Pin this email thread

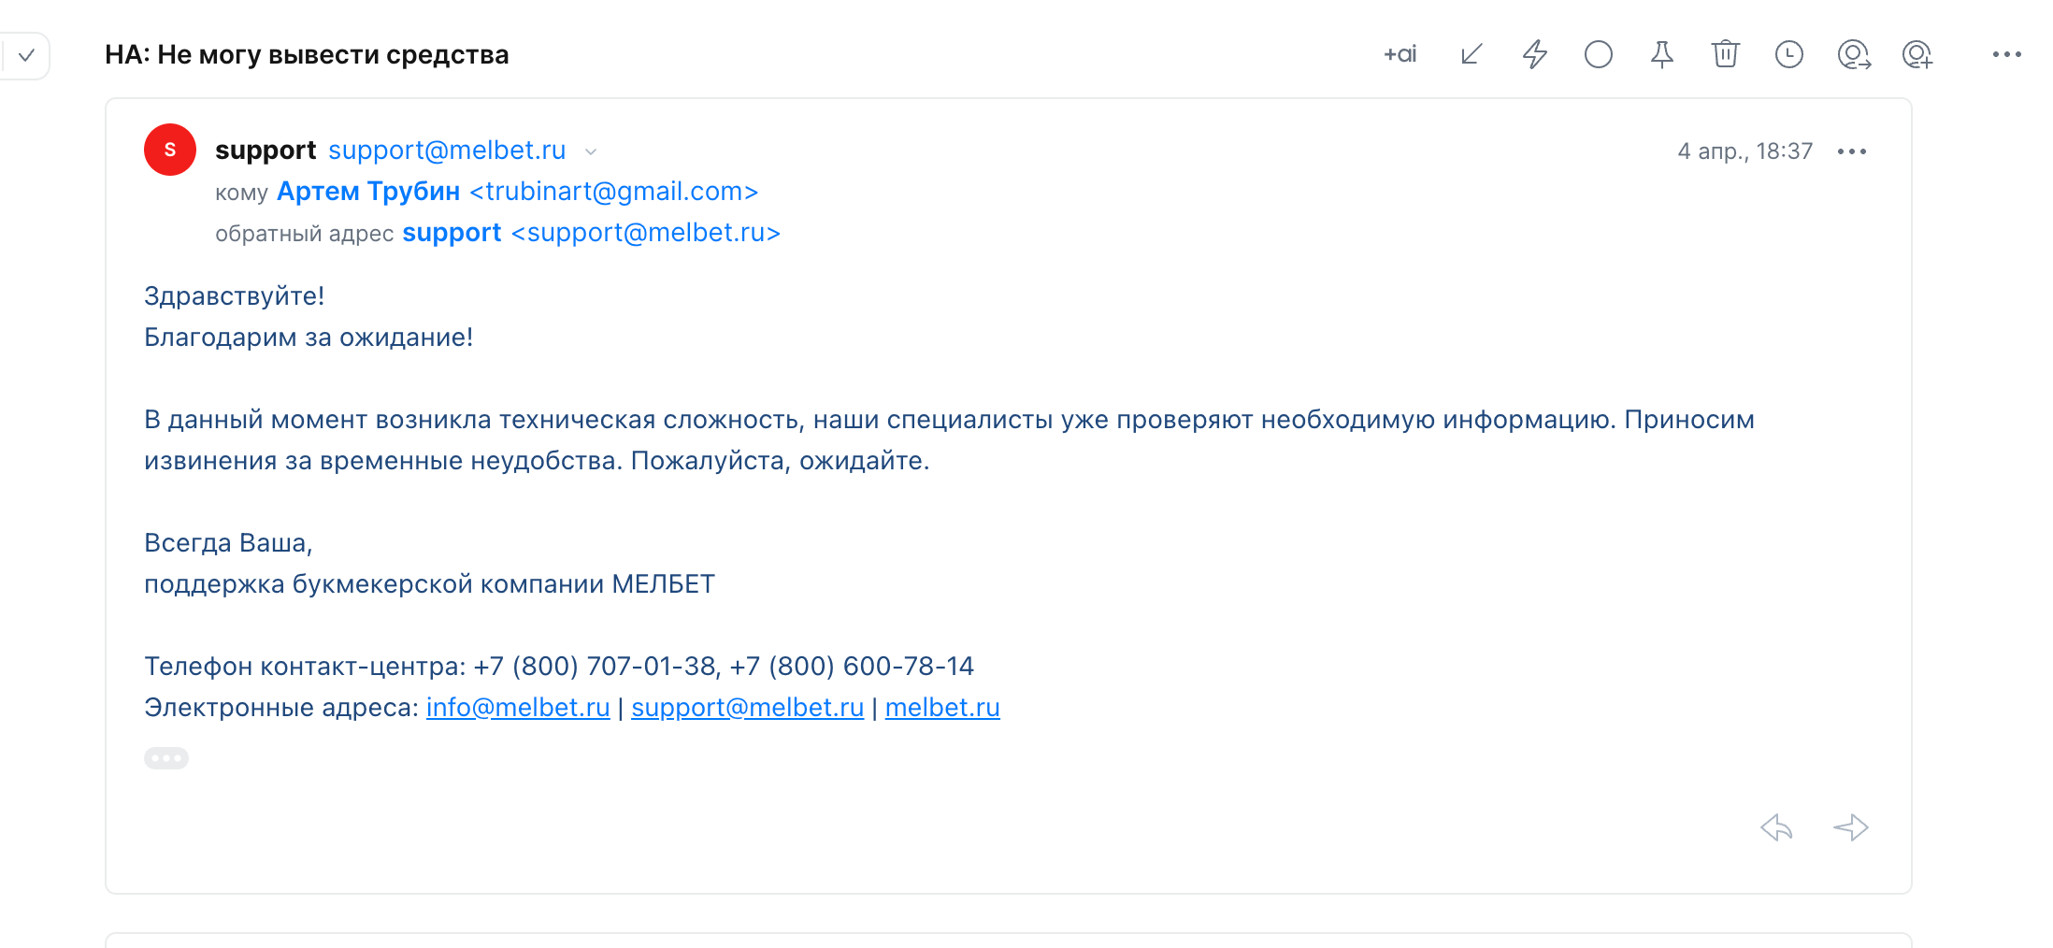(1661, 54)
